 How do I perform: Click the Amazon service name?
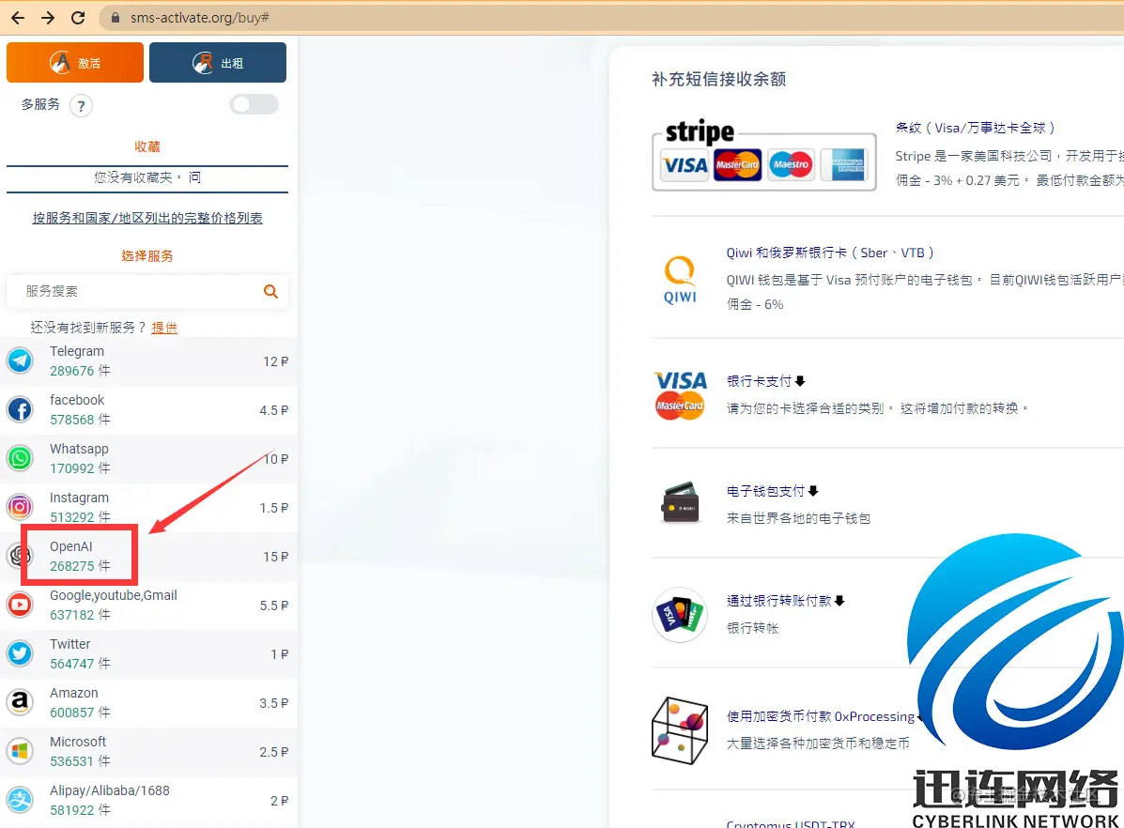pos(74,693)
